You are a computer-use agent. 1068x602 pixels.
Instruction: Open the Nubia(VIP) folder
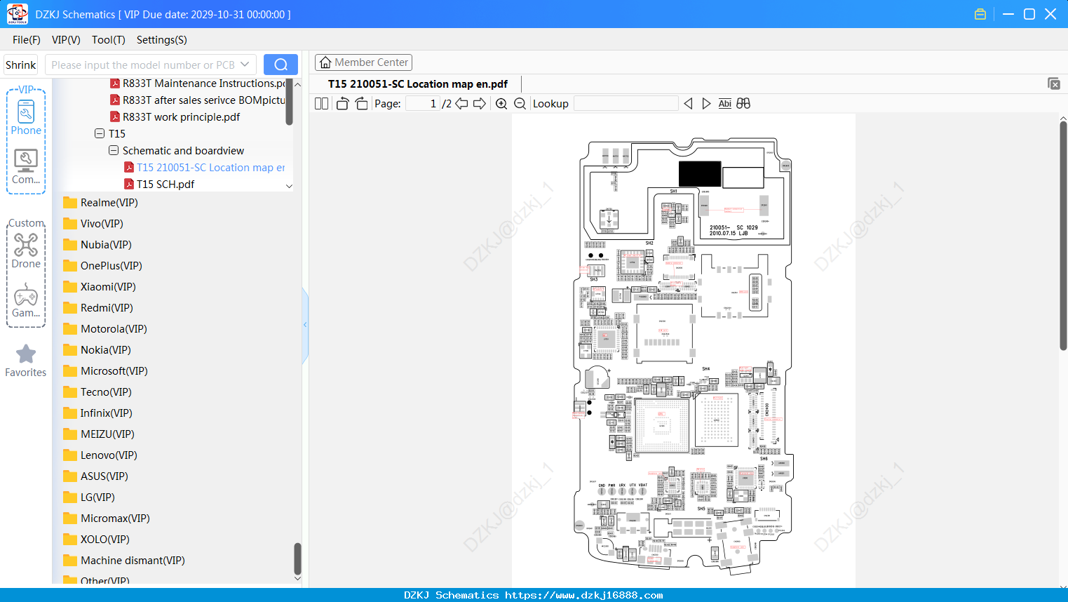(97, 245)
